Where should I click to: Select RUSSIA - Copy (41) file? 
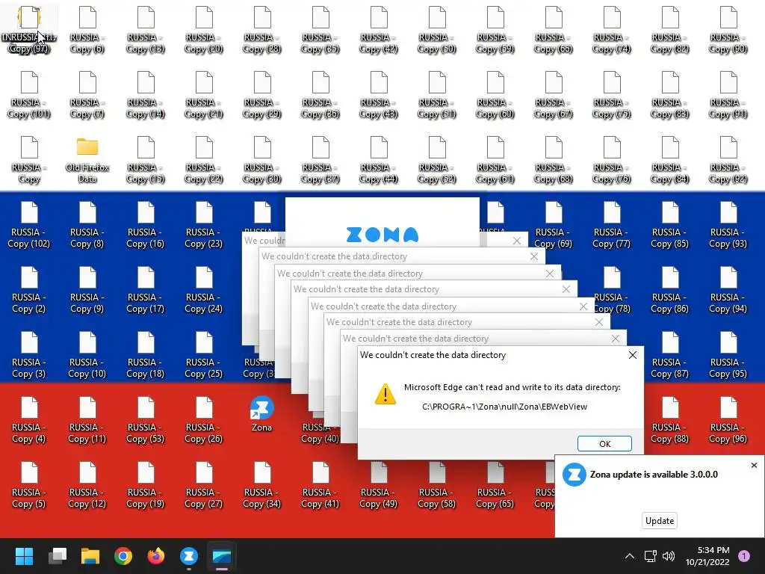click(320, 484)
